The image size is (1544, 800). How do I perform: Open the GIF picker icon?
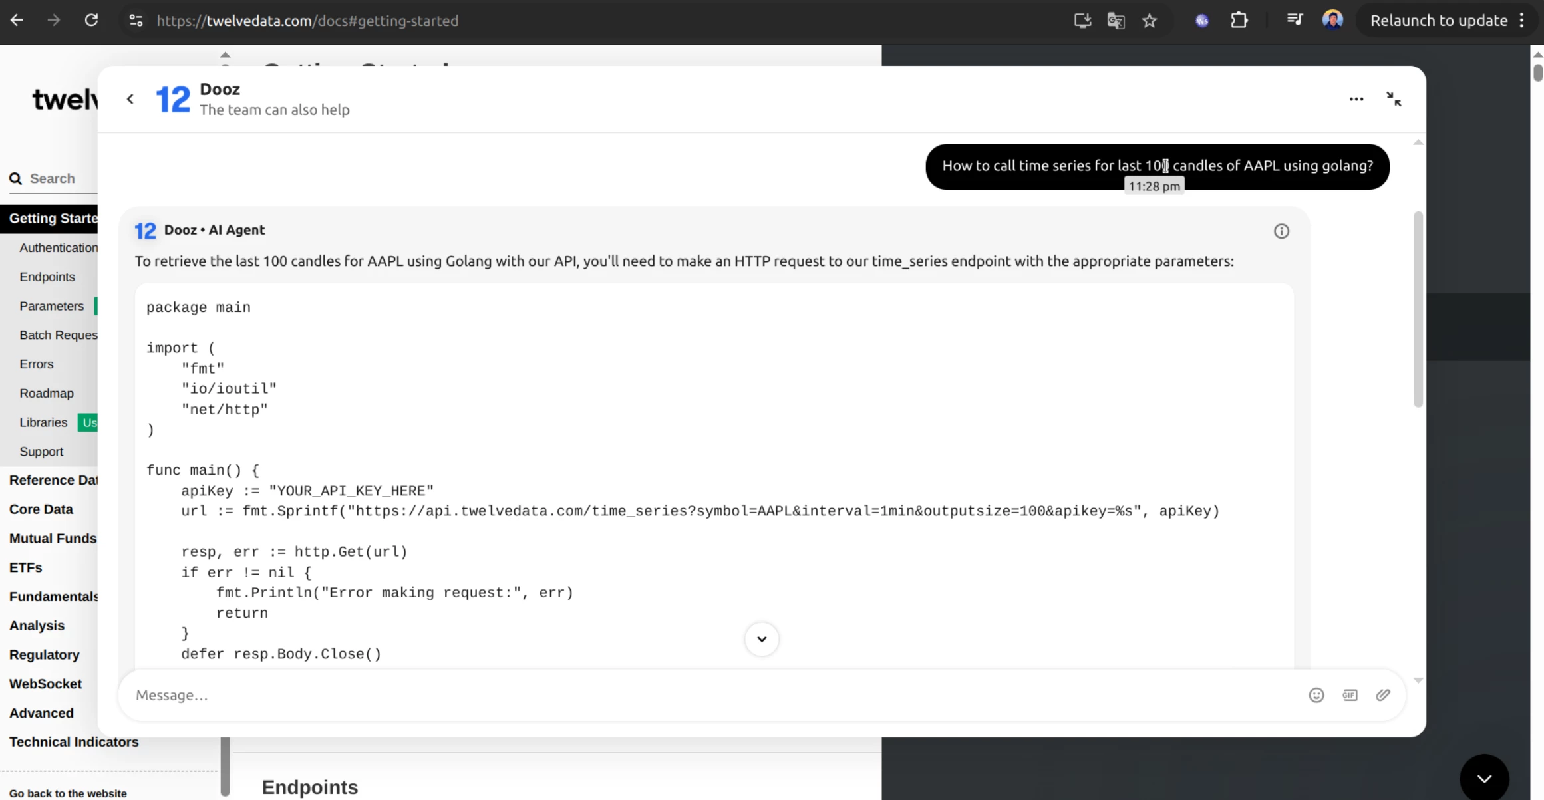pos(1350,695)
